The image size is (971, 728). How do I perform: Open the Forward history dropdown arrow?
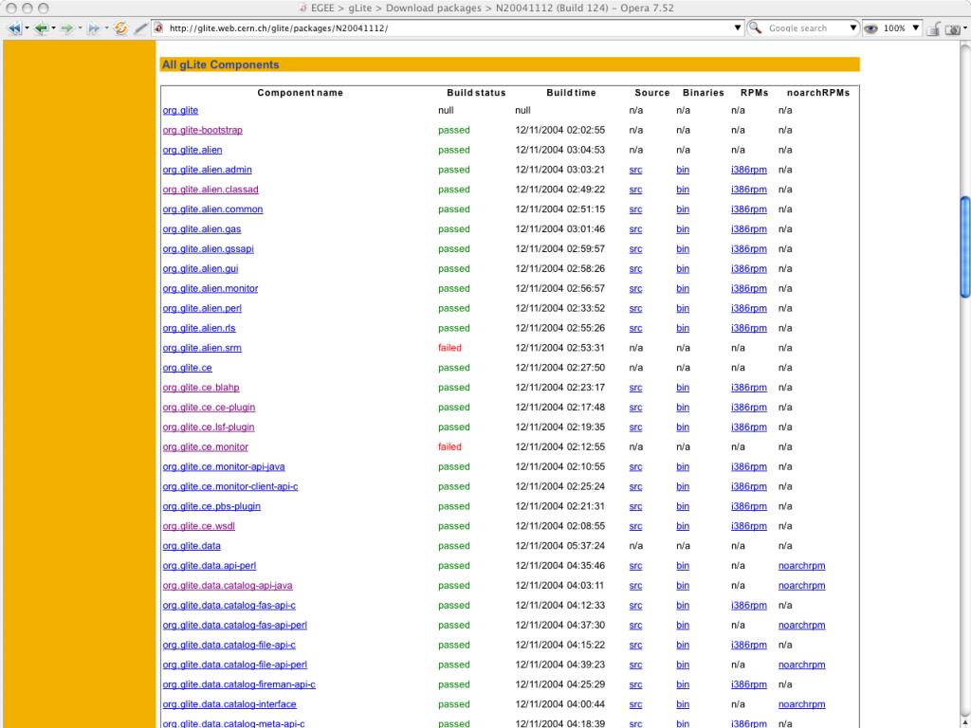[x=80, y=27]
